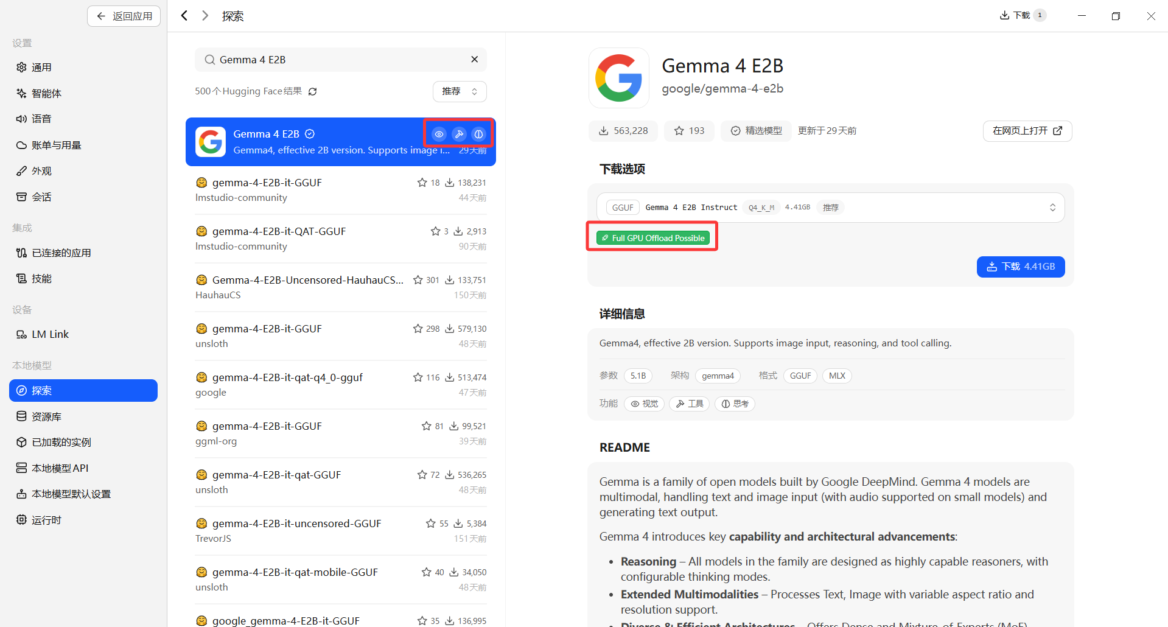1168x627 pixels.
Task: Click the 工具 capability tag
Action: click(690, 404)
